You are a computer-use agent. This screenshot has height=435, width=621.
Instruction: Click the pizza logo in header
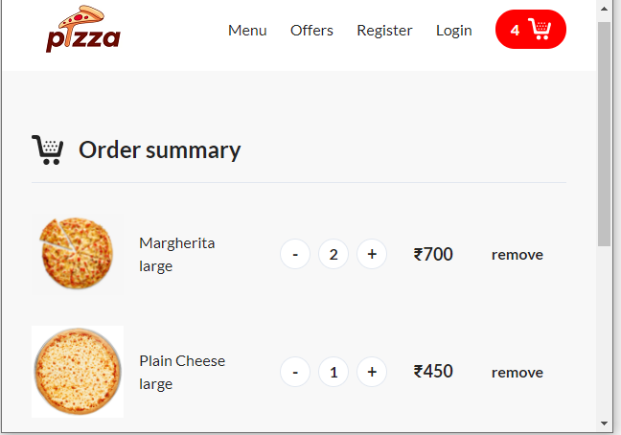click(83, 29)
